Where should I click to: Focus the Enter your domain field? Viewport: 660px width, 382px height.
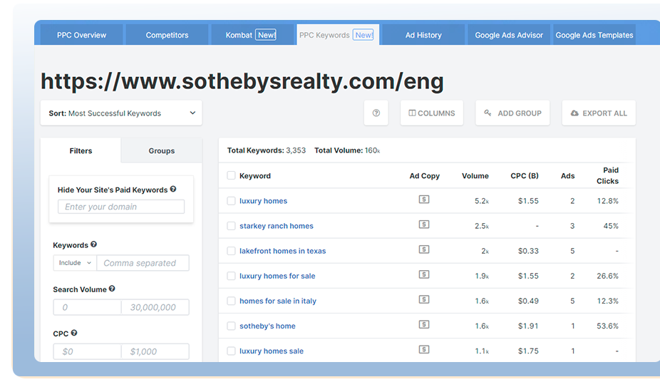coord(121,207)
